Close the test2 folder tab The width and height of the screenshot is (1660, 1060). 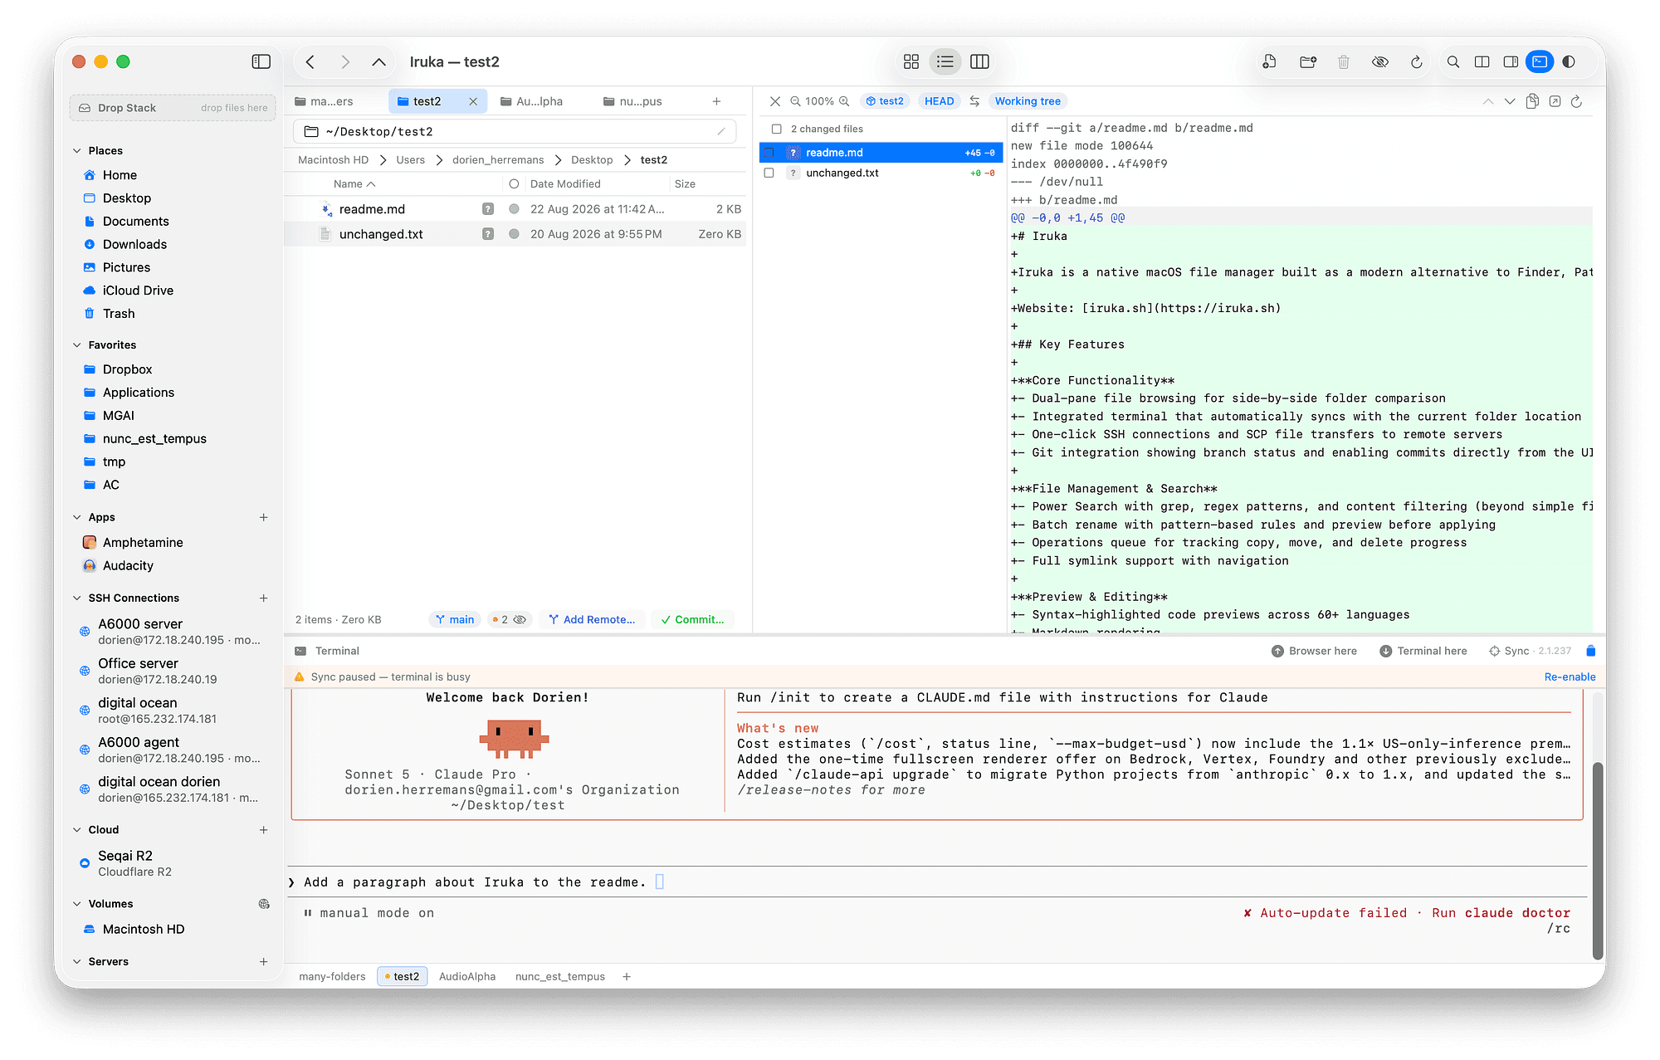click(473, 101)
